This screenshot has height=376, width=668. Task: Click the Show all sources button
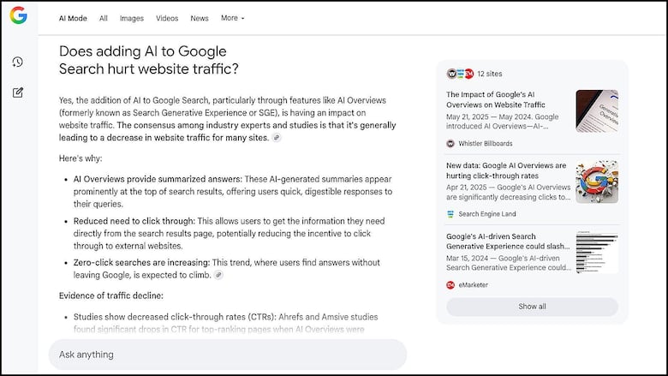(x=532, y=307)
